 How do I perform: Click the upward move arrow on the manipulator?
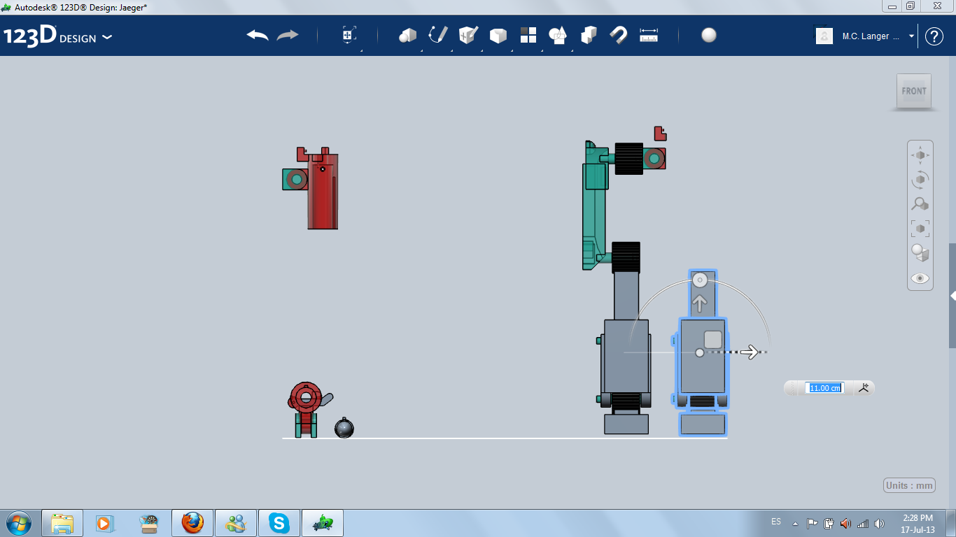pyautogui.click(x=699, y=303)
